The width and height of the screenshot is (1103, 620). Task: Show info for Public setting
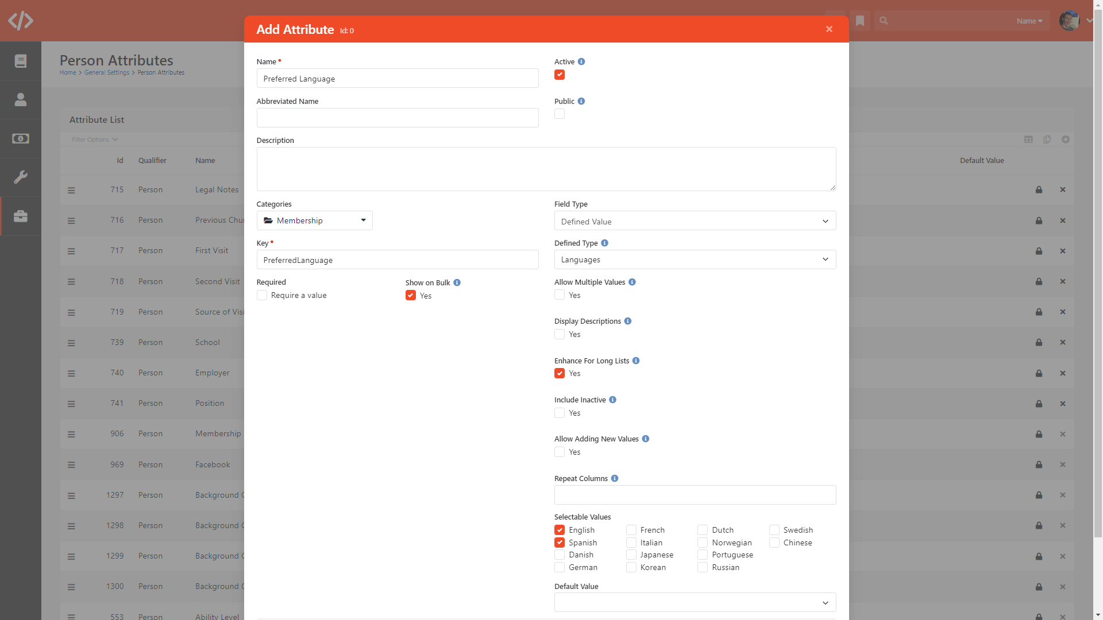(581, 101)
